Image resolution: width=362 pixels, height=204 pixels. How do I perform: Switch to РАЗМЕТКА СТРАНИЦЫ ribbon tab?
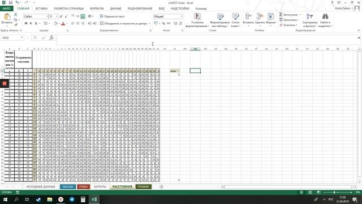coord(69,8)
